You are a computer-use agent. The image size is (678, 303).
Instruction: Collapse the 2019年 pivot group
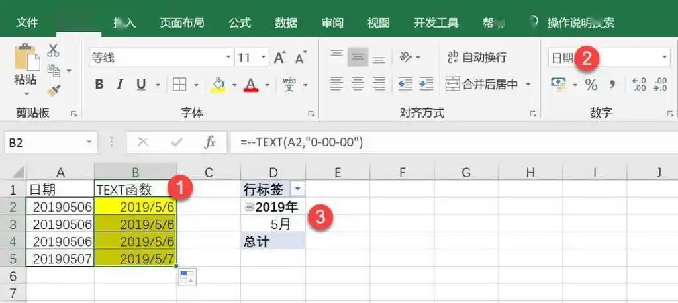(x=249, y=208)
